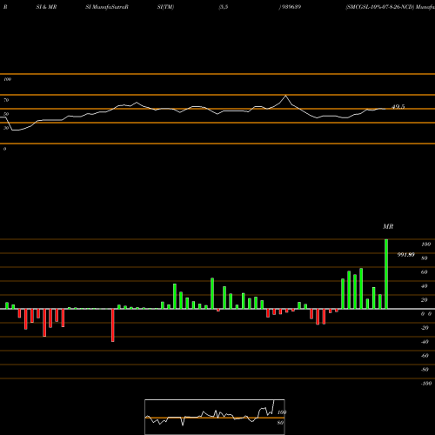Click MR axis label -40
Image resolution: width=435 pixels, height=435 pixels.
click(425, 342)
